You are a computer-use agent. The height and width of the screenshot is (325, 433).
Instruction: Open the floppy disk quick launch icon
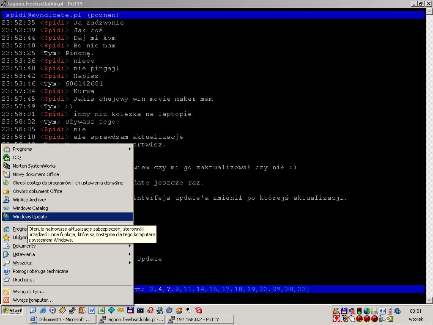[x=130, y=310]
